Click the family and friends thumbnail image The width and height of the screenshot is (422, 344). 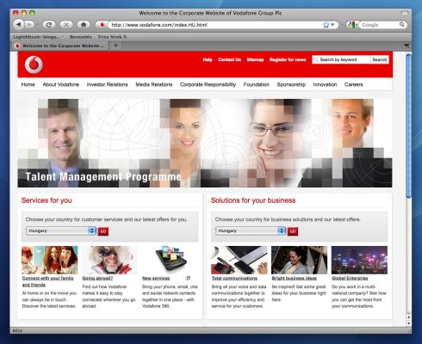point(50,260)
